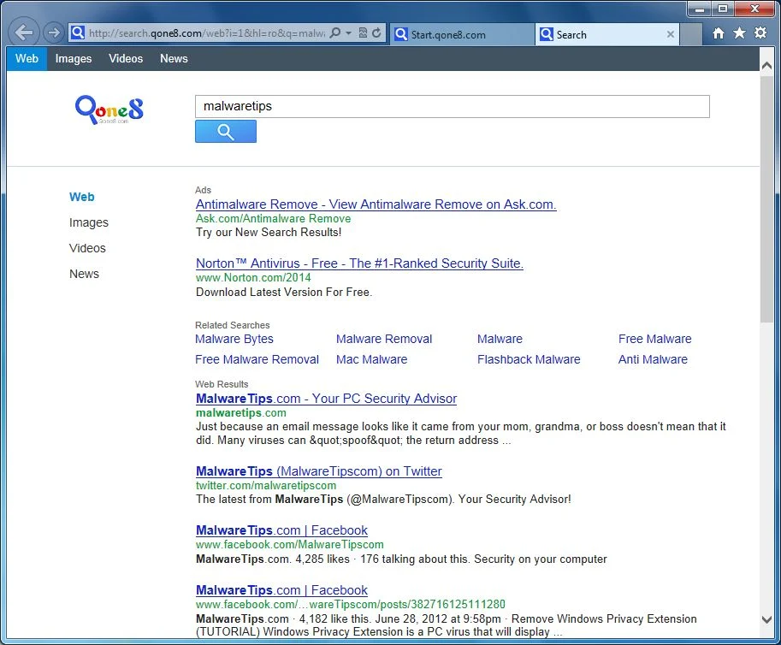Choose Images in the left sidebar
Image resolution: width=781 pixels, height=645 pixels.
[x=89, y=222]
